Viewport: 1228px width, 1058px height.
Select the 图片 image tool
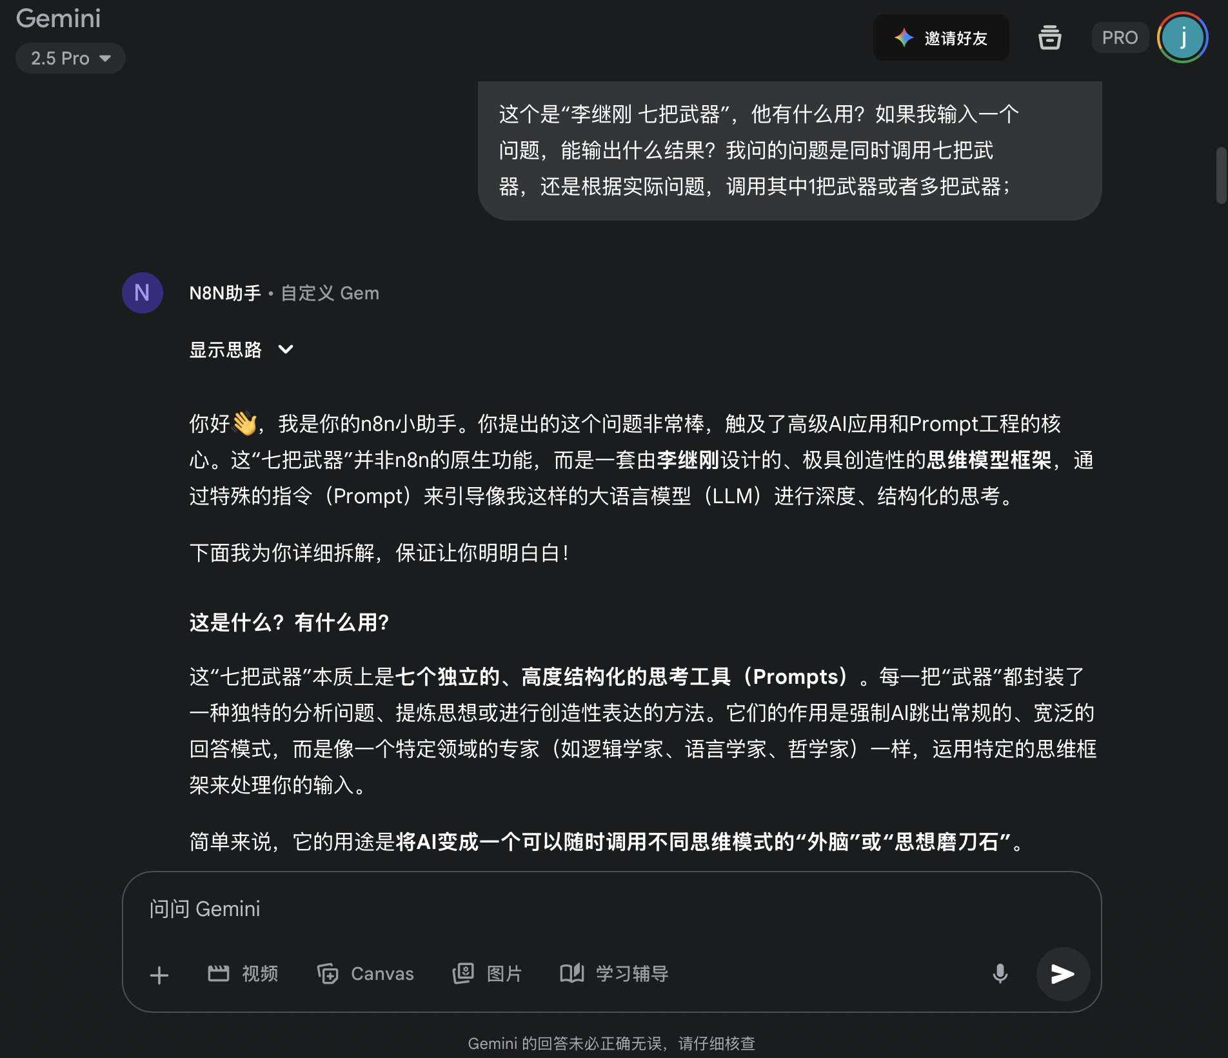pyautogui.click(x=487, y=973)
